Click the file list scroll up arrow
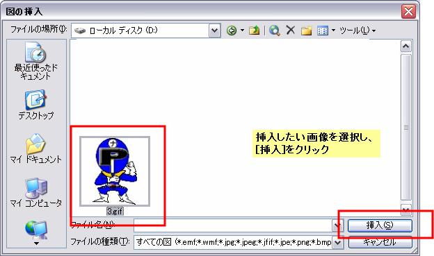 pos(405,46)
